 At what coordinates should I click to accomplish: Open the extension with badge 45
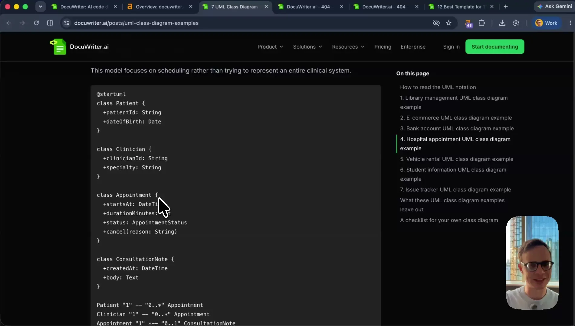tap(468, 23)
